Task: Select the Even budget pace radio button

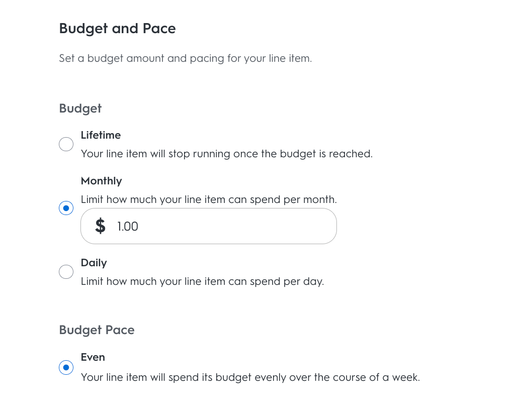Action: (66, 367)
